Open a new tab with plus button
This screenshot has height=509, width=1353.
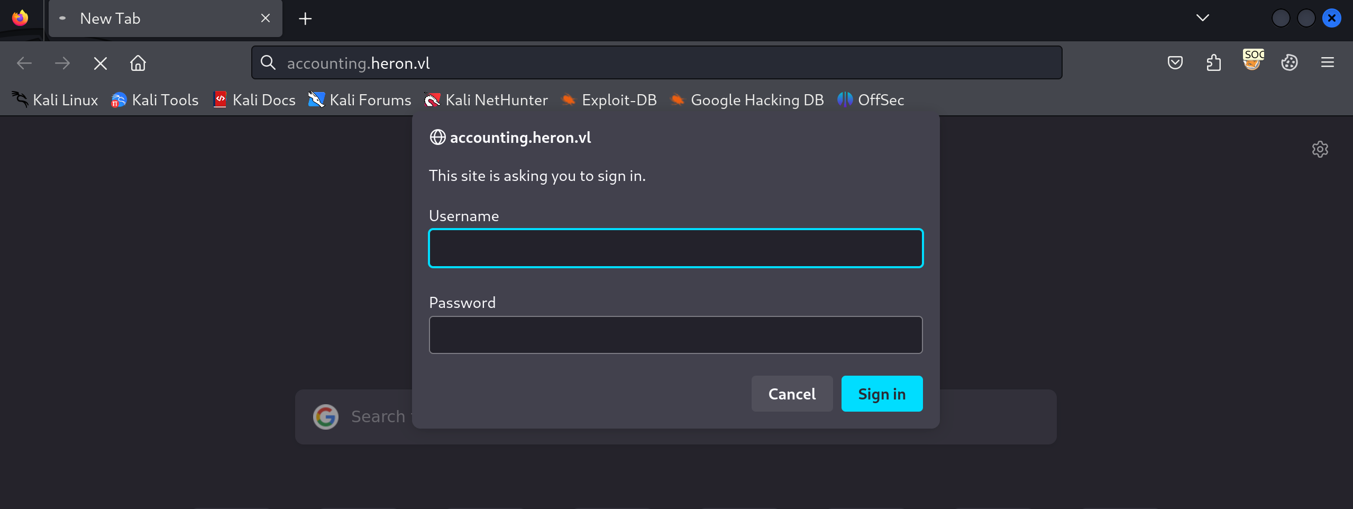point(305,19)
